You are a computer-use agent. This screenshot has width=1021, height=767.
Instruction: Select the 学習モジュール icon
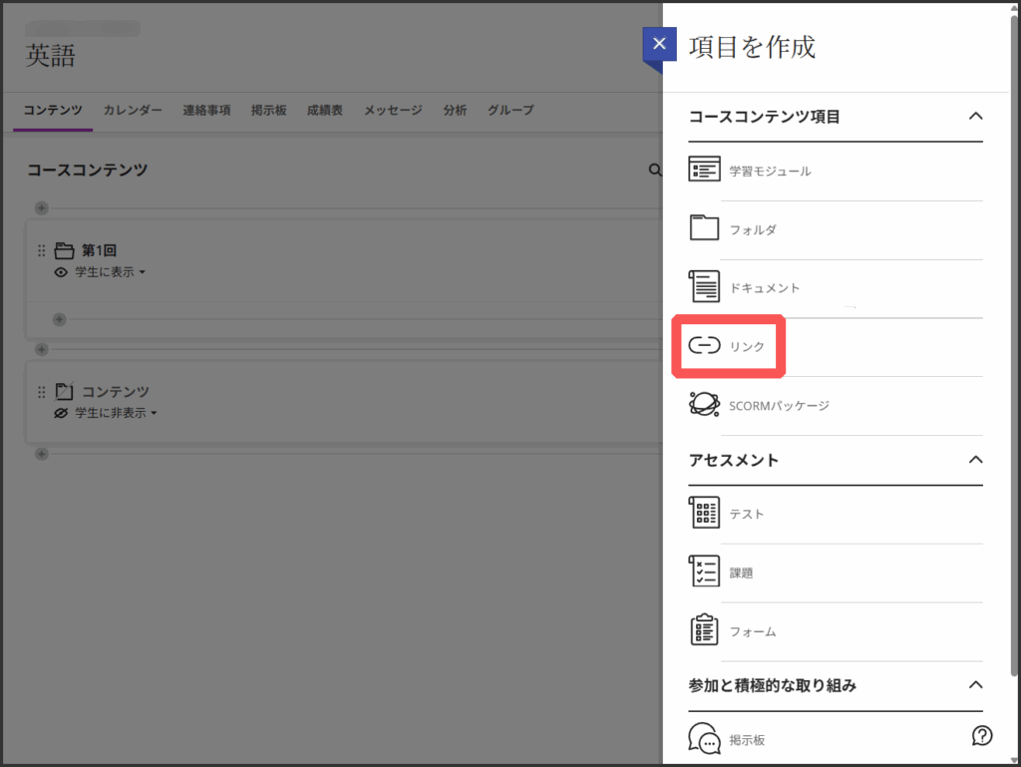tap(704, 171)
